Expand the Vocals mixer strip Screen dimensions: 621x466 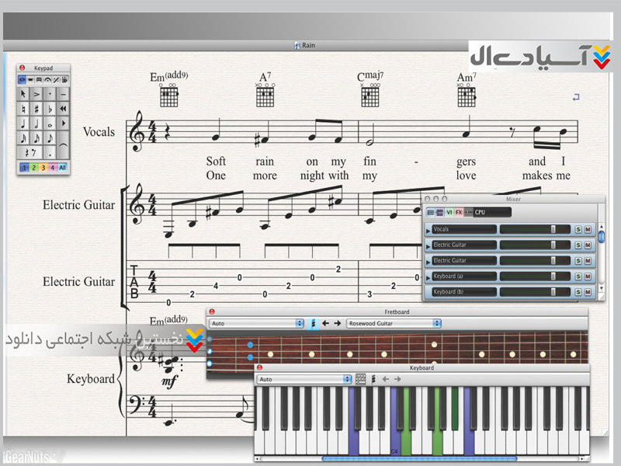[428, 230]
